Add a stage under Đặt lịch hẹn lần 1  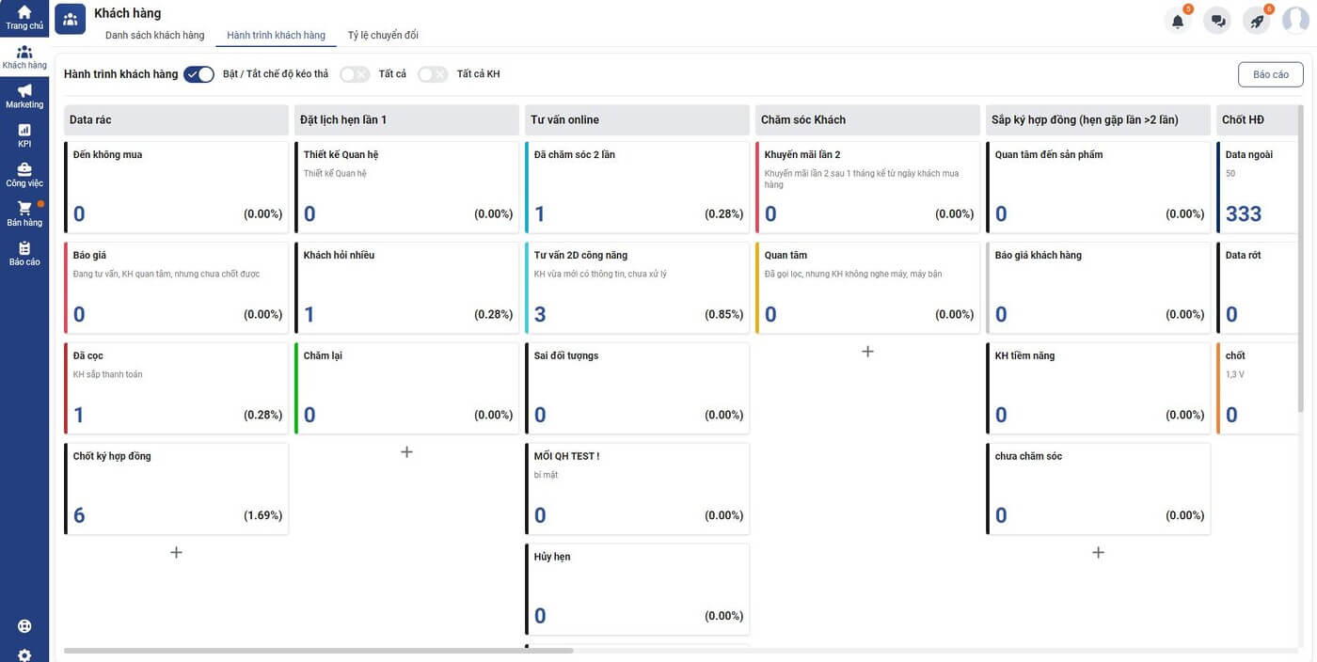(406, 452)
